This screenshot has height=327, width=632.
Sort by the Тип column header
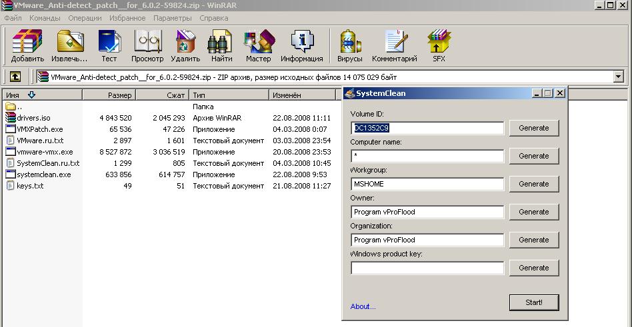click(229, 95)
